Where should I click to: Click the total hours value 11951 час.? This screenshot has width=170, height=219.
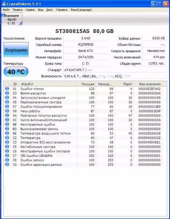coord(154,64)
